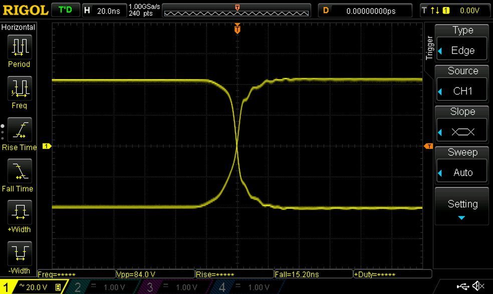493x294 pixels.
Task: Click the Trigger menu side tab
Action: [429, 47]
